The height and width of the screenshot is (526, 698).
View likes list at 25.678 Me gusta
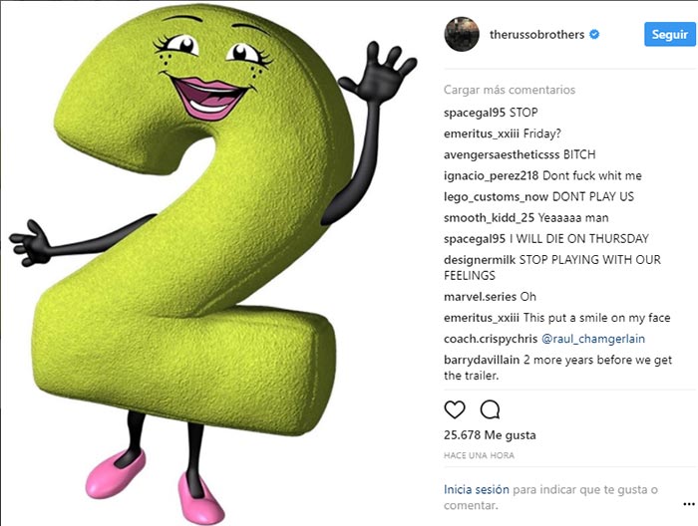490,435
